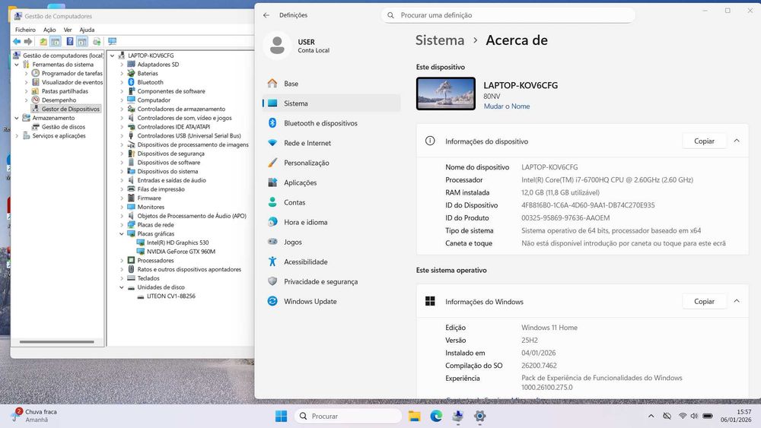Click the Programador de tarefas clock icon
The height and width of the screenshot is (428, 761).
coord(36,73)
